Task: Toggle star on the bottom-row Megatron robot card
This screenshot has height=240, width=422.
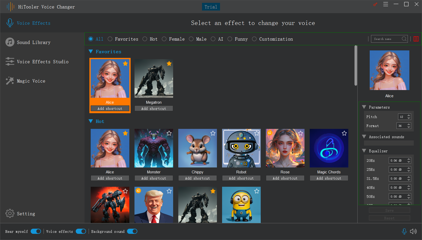Action: coord(213,191)
